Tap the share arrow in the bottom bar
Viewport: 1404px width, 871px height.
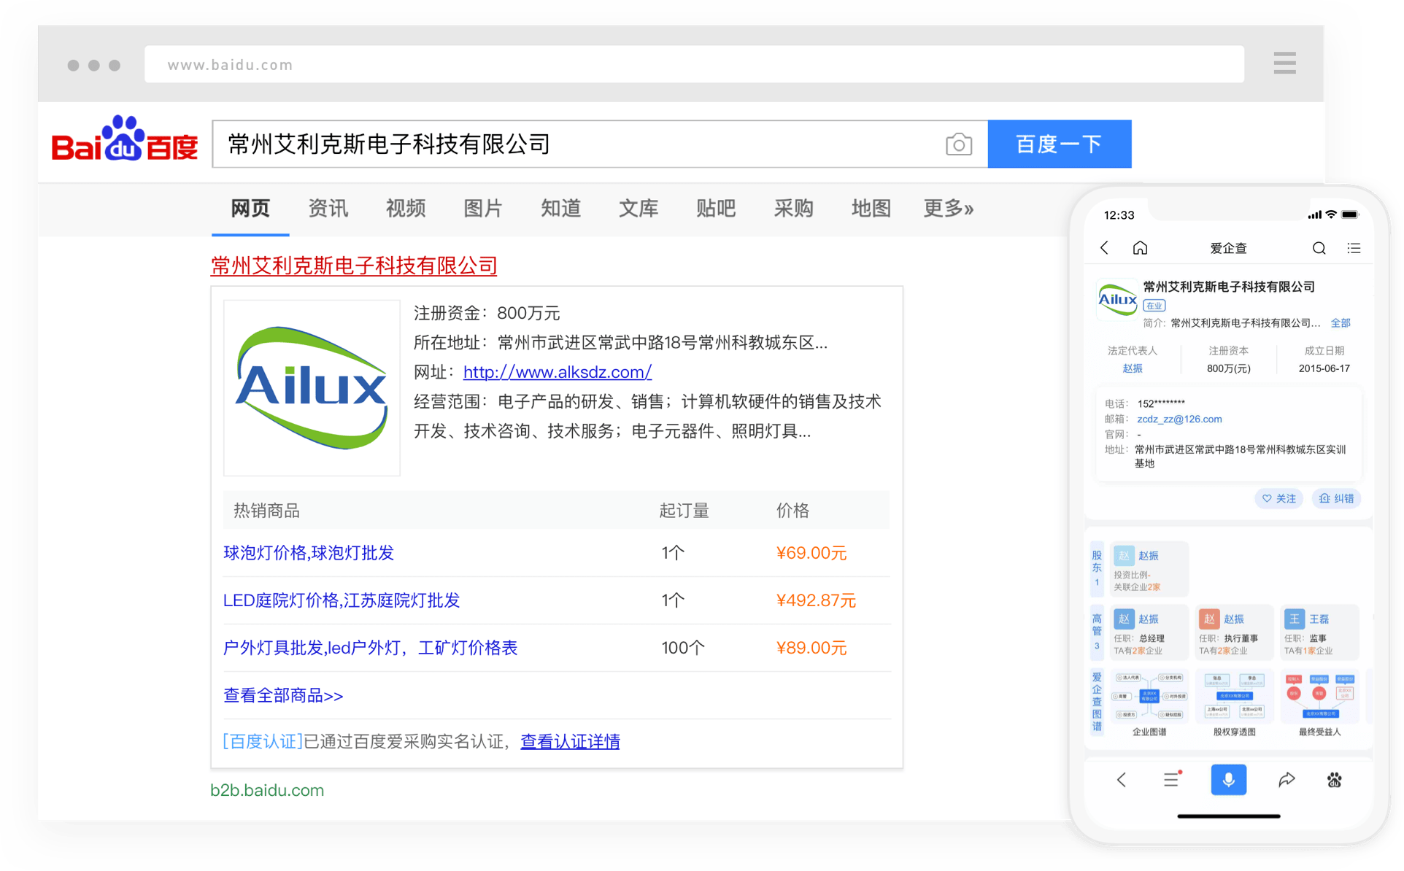point(1286,780)
